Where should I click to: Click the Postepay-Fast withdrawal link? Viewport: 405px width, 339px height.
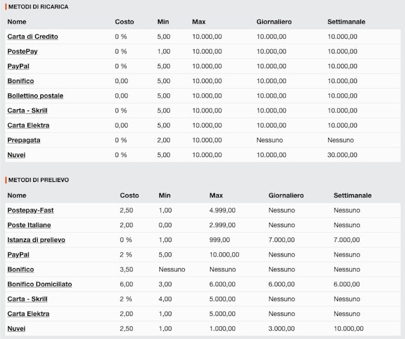30,210
